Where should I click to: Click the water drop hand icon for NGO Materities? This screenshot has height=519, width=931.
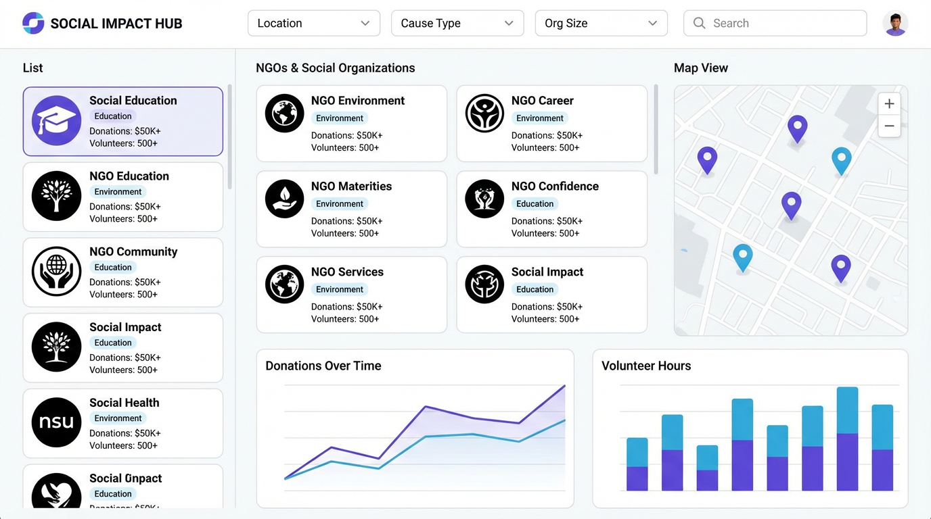(284, 199)
